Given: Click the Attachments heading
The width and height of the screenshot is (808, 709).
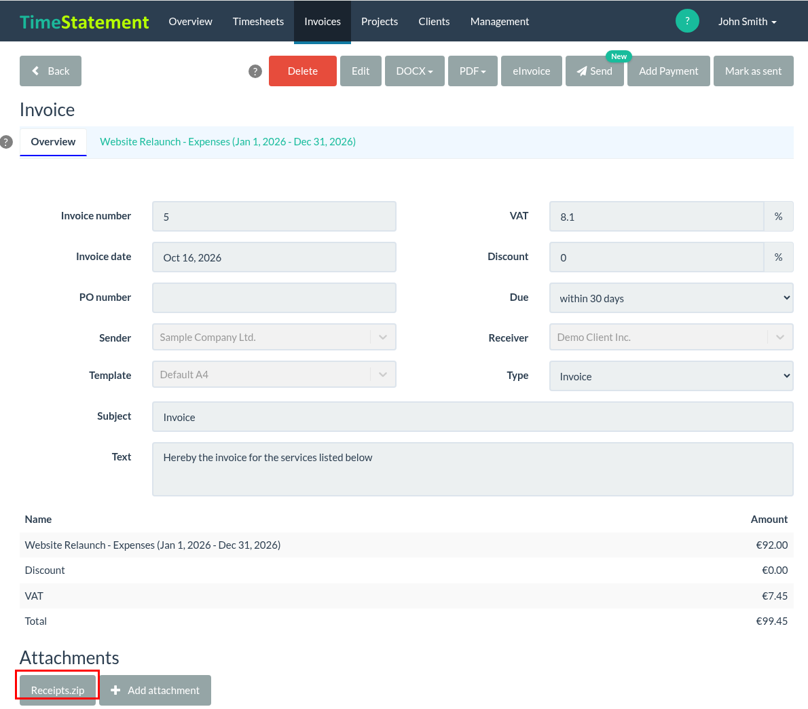Looking at the screenshot, I should coord(69,658).
